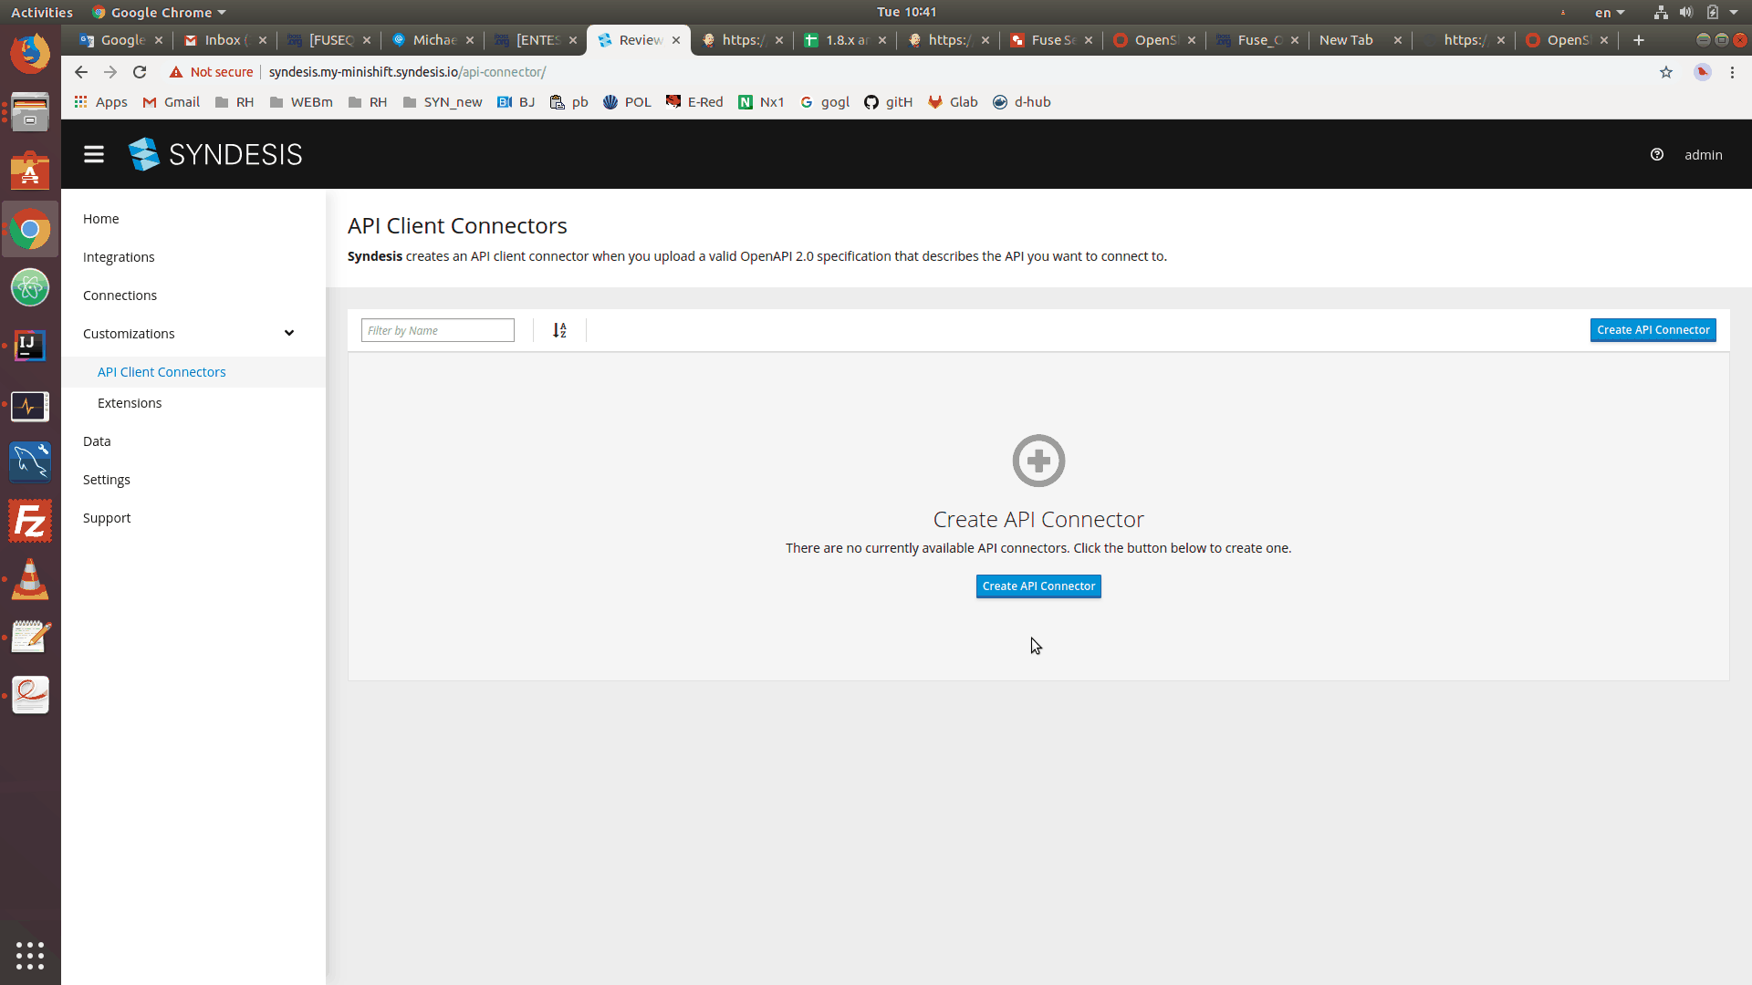Image resolution: width=1752 pixels, height=985 pixels.
Task: Open the en language indicator dropdown
Action: coord(1609,12)
